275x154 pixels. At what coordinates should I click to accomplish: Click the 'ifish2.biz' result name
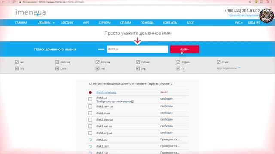click(102, 140)
